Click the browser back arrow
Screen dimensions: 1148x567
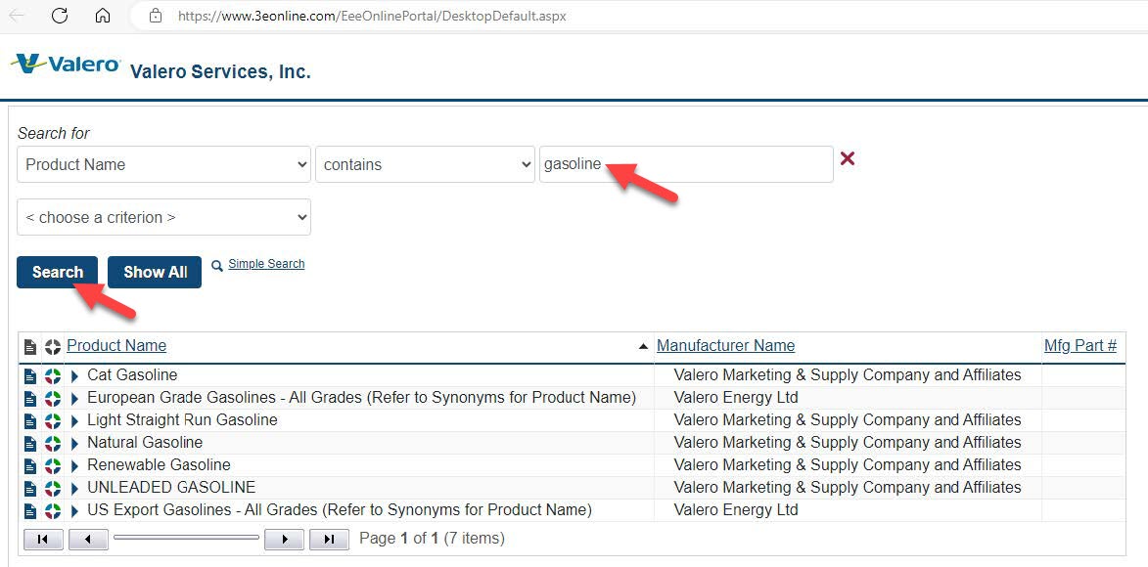(16, 16)
